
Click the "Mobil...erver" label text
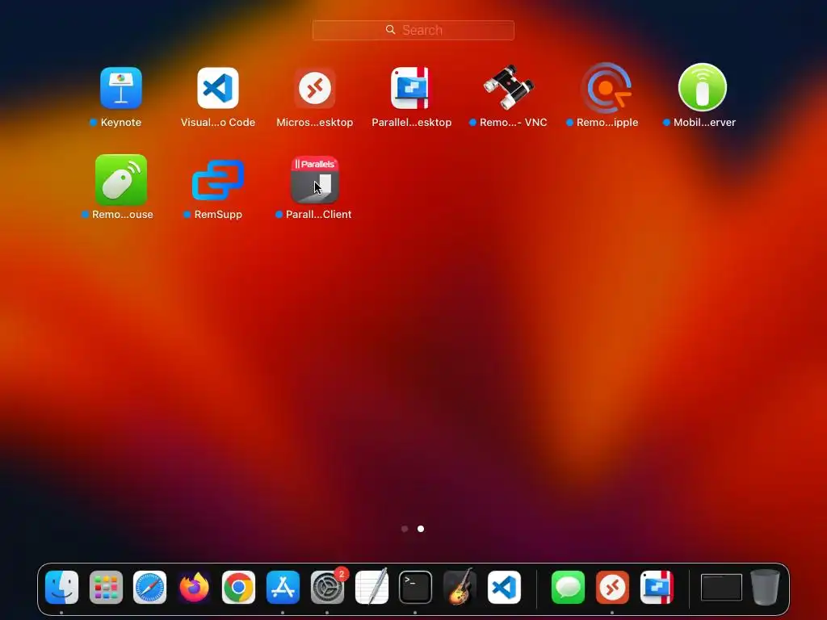coord(704,123)
